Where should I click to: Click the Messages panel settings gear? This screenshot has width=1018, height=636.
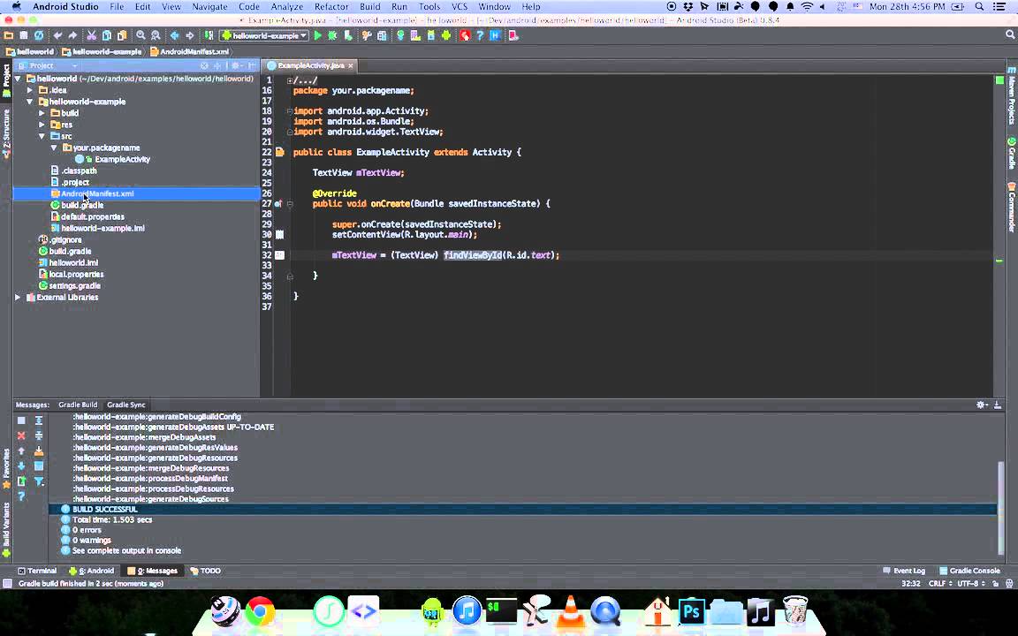(x=982, y=405)
